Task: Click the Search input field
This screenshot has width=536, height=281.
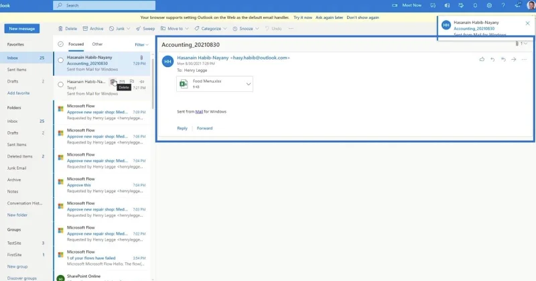Action: [x=105, y=5]
